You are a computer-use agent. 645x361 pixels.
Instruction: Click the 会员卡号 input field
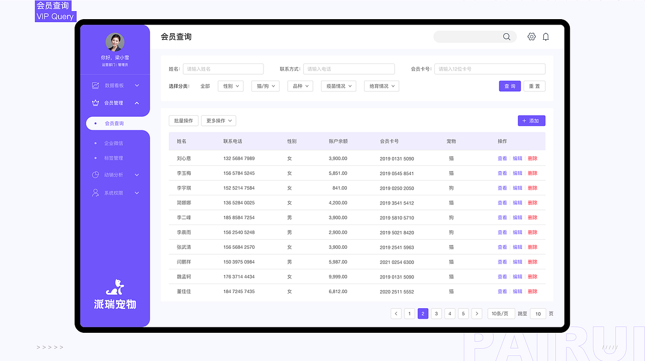(x=490, y=69)
